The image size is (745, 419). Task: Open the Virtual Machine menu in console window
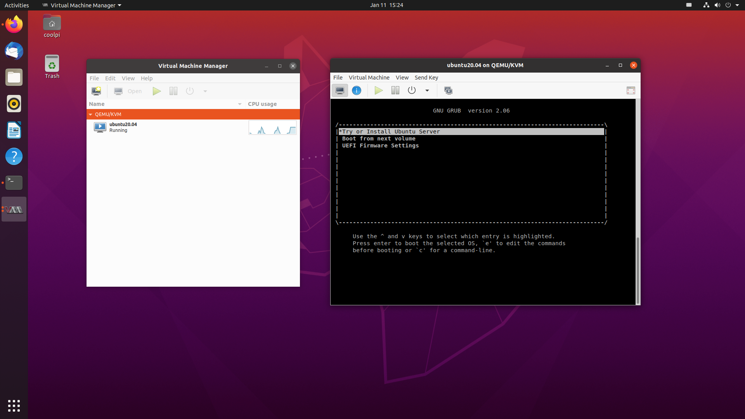click(369, 78)
